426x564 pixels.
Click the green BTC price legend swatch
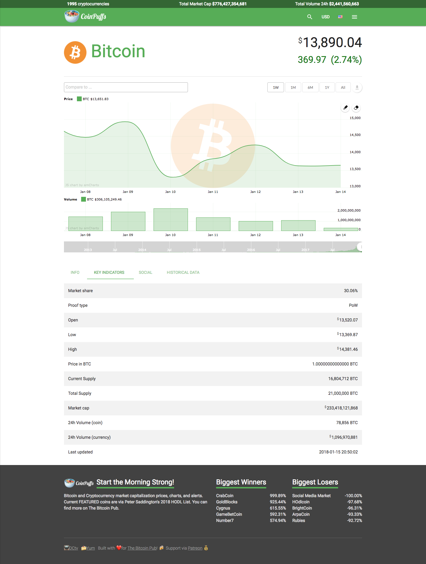tap(79, 99)
